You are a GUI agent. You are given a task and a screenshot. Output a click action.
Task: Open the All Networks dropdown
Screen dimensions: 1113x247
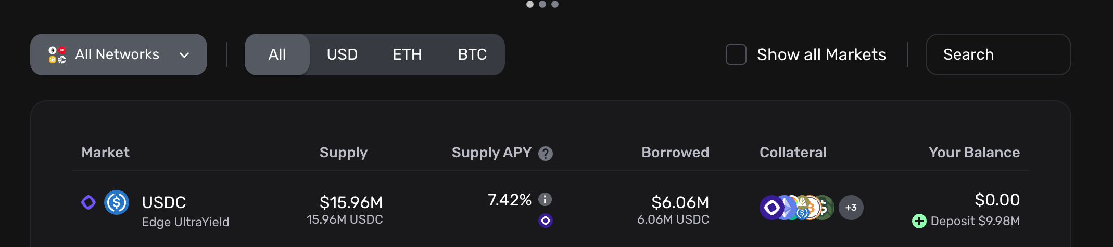tap(119, 54)
